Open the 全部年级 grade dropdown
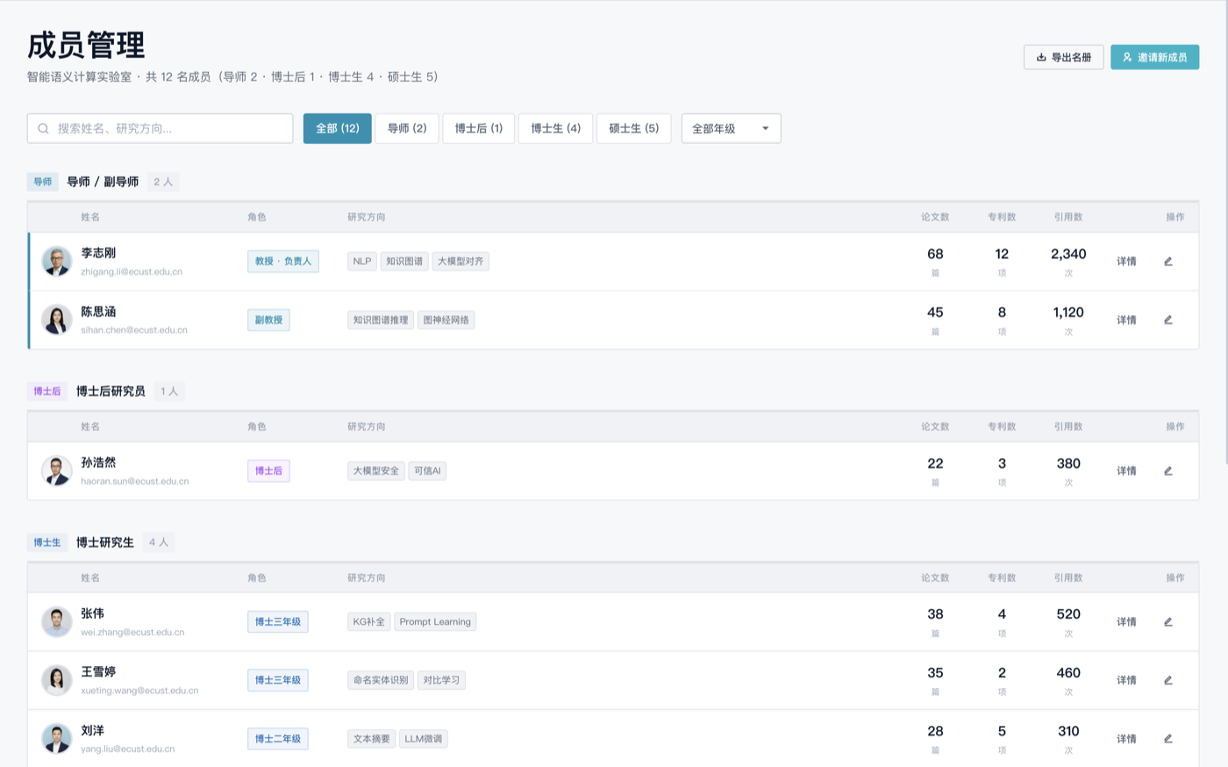The image size is (1228, 767). point(730,129)
